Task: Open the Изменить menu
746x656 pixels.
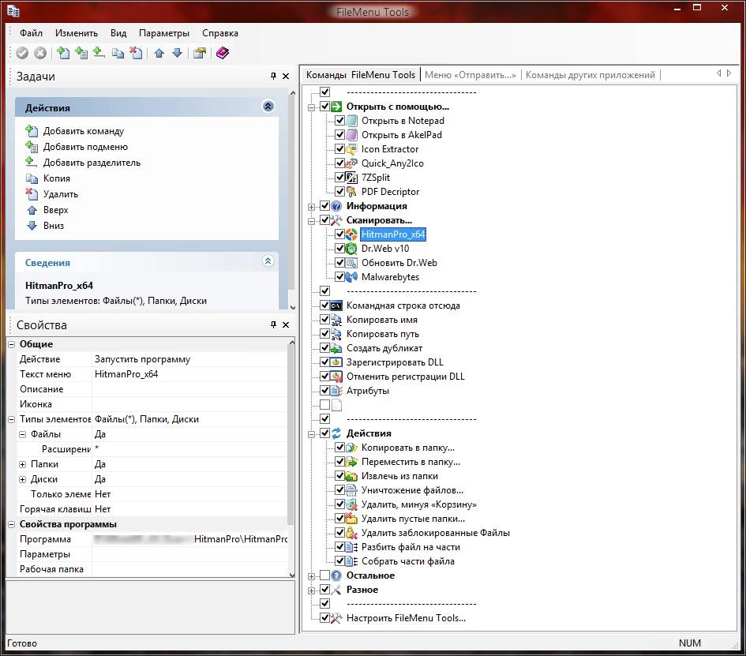Action: (x=76, y=33)
